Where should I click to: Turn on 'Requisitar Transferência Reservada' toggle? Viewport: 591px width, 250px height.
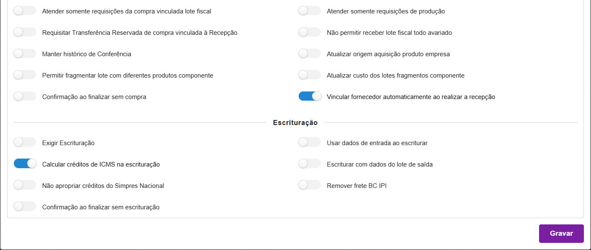coord(25,32)
